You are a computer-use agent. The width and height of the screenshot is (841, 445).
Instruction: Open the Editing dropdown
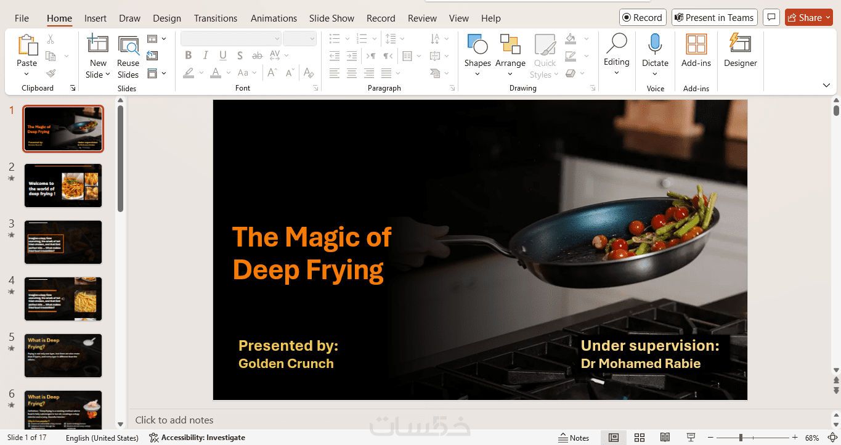coord(616,54)
